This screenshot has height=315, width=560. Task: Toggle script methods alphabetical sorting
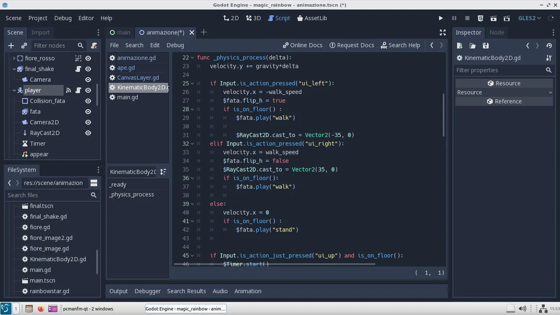tap(163, 172)
